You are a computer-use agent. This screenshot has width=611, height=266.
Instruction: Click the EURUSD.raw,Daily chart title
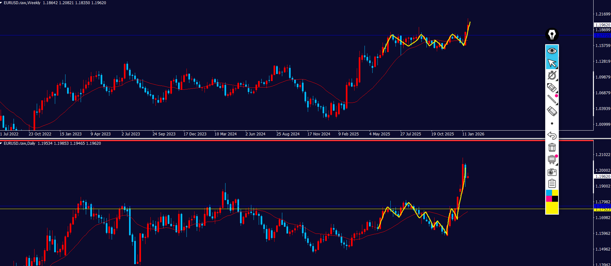[x=19, y=143]
